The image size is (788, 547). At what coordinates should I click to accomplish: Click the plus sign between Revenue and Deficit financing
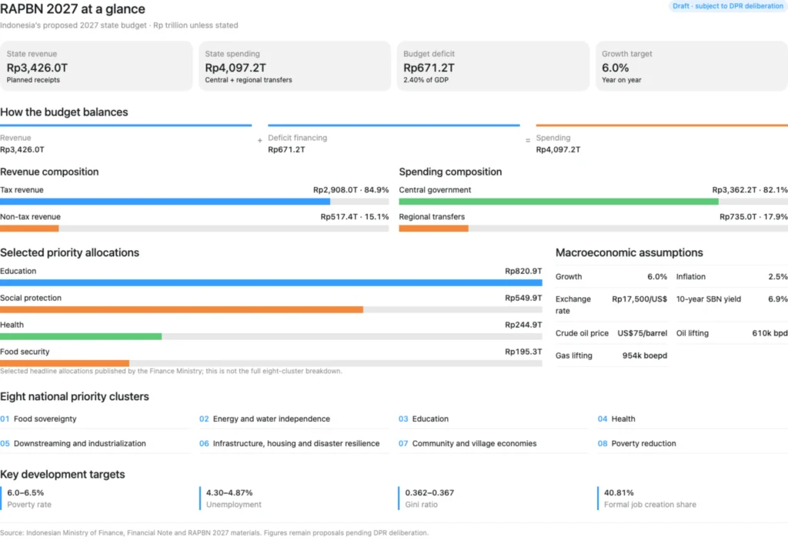[260, 141]
